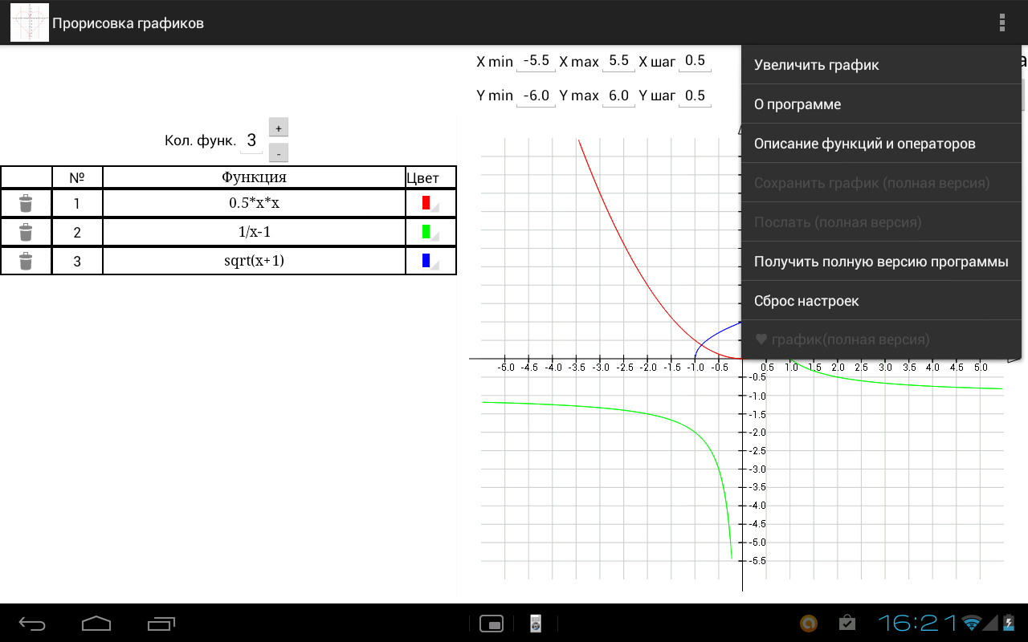Tap the Android home navigation icon
1028x642 pixels.
coord(96,624)
